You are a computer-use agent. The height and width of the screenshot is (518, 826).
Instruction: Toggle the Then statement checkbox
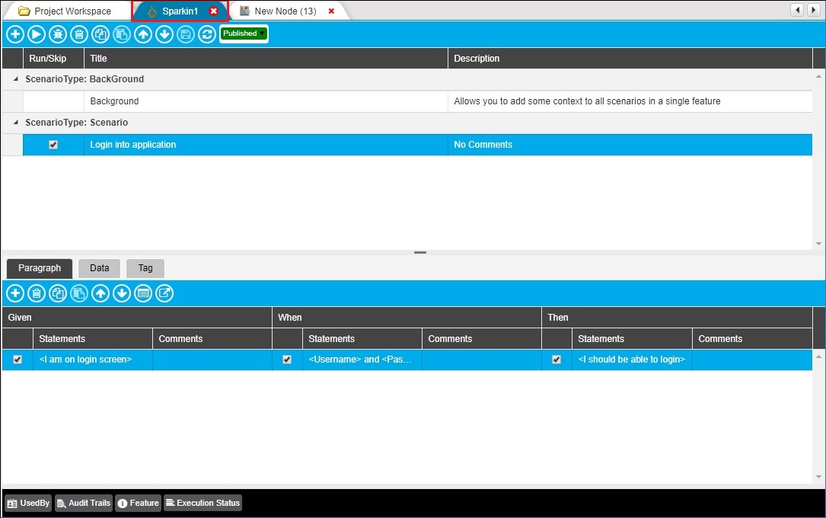tap(557, 360)
